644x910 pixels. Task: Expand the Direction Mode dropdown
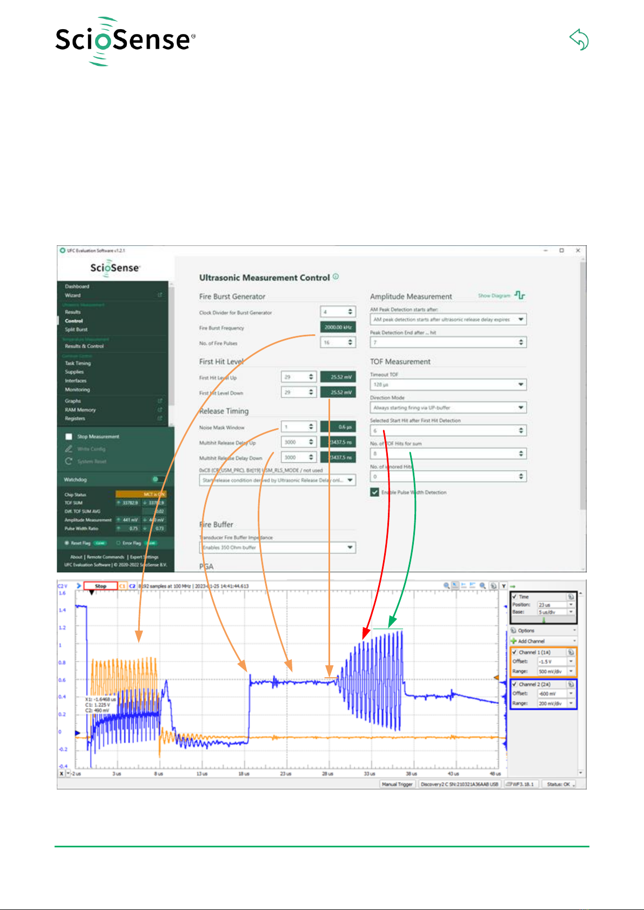click(521, 408)
